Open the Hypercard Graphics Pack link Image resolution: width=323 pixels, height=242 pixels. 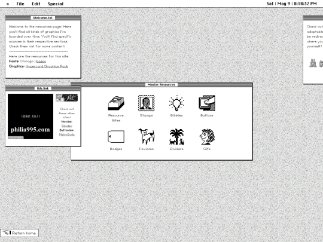[x=47, y=66]
